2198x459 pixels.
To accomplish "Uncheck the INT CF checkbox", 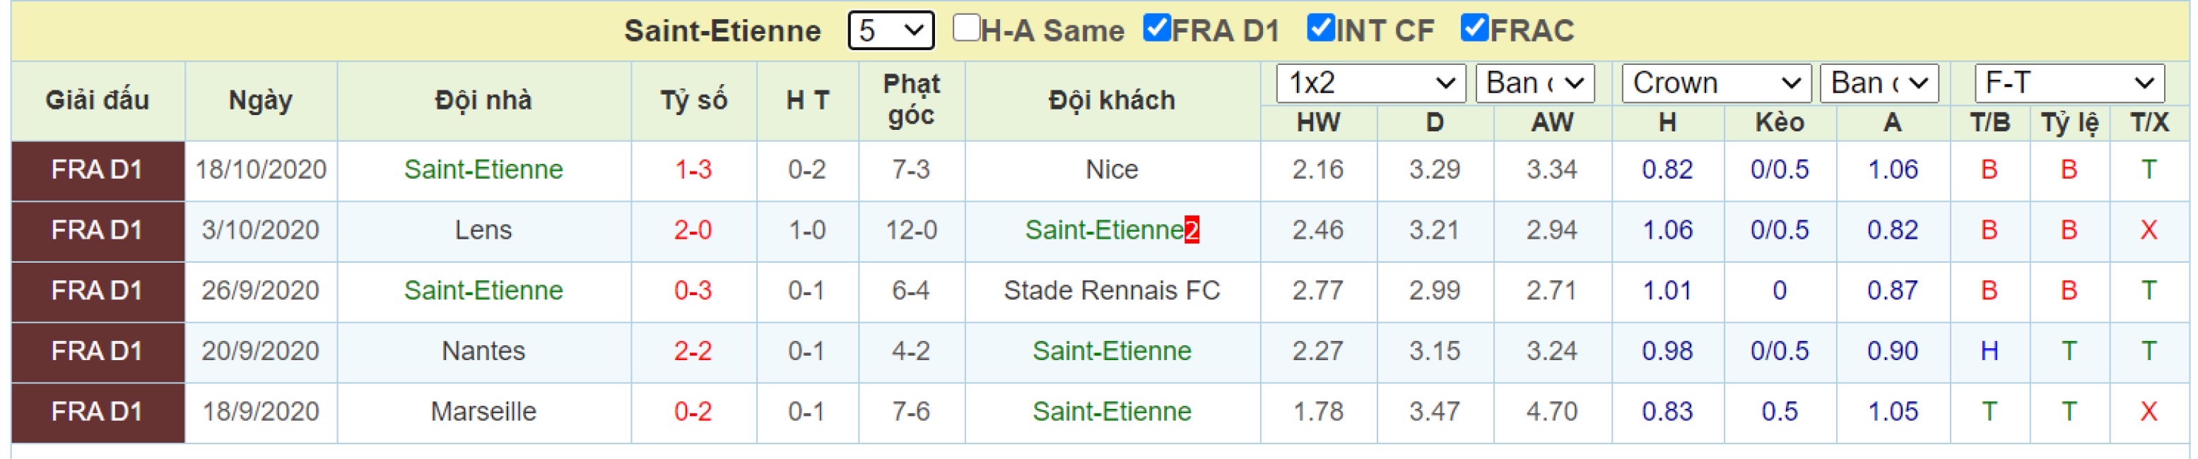I will [x=1321, y=28].
